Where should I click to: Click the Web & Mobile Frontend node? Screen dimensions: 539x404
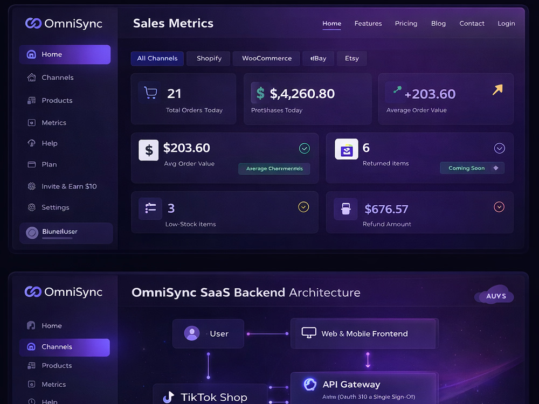(x=365, y=333)
